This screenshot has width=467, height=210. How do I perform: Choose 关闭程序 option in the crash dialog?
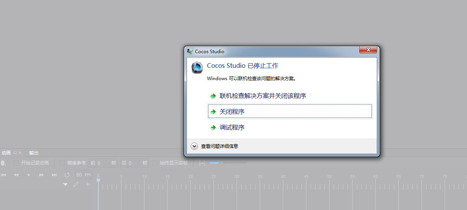[290, 111]
